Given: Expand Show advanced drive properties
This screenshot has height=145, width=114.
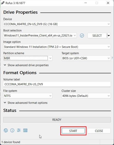Looking at the screenshot, I should pyautogui.click(x=26, y=65).
